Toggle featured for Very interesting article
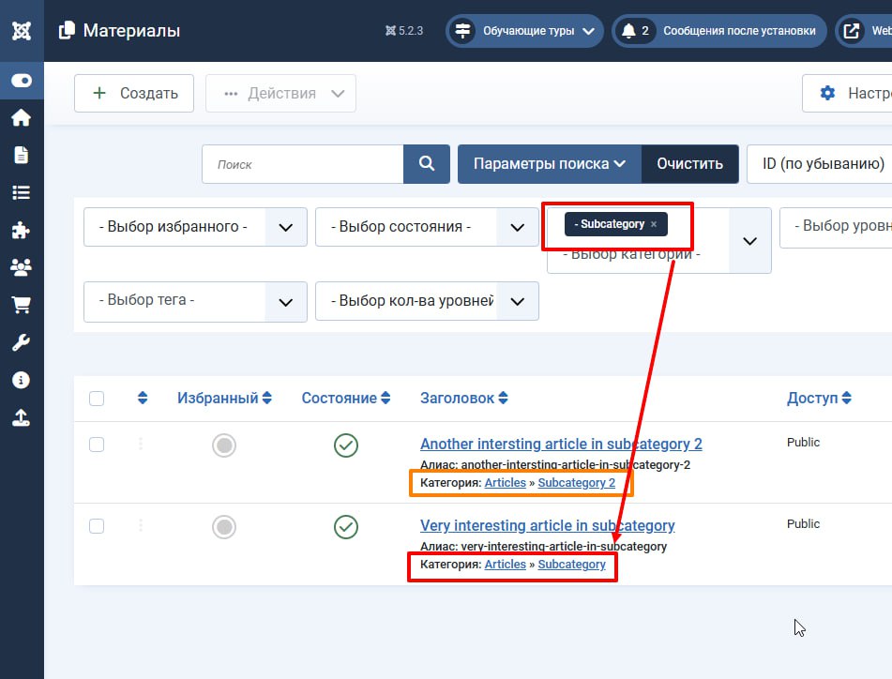892x679 pixels. 224,527
